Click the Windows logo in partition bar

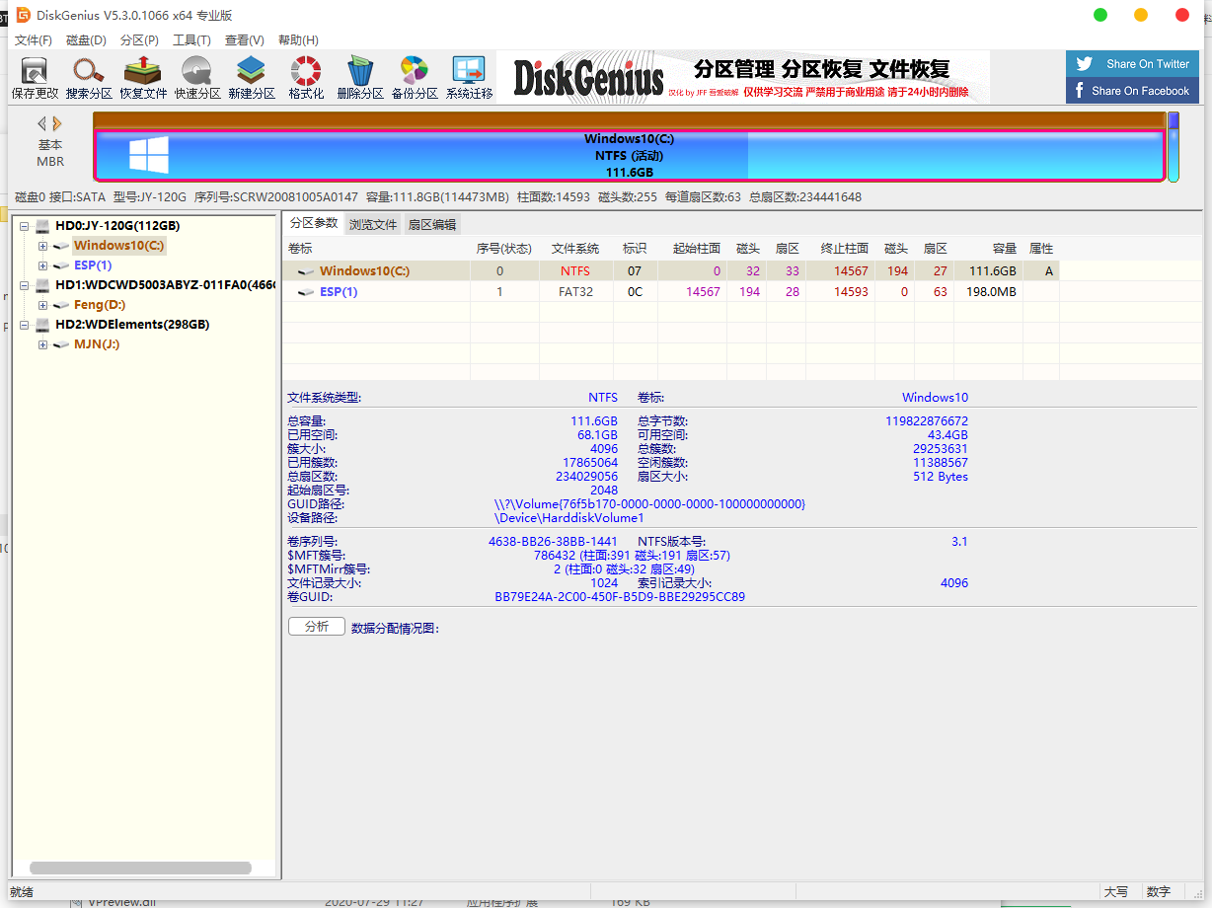point(149,155)
